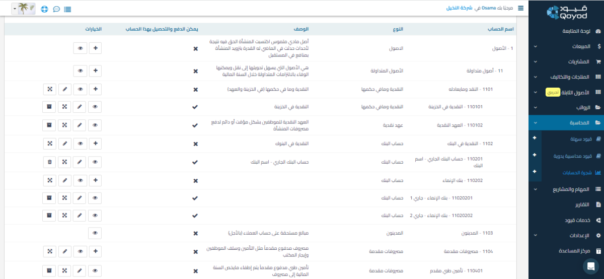The height and width of the screenshot is (279, 604).
Task: Edit account 110201 حساب البنك الجاري
Action: coord(80,162)
